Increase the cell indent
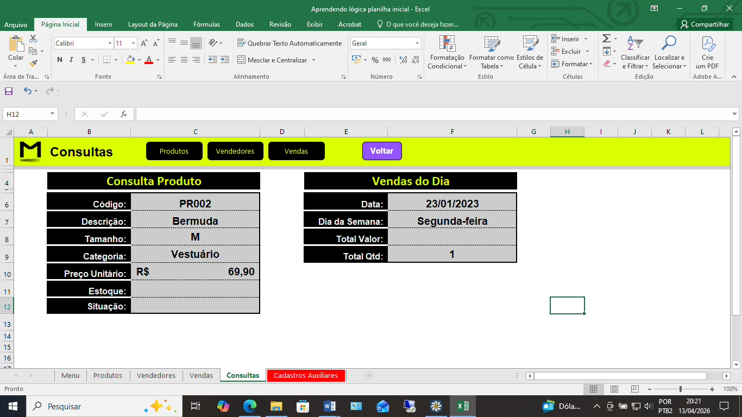 pos(224,60)
